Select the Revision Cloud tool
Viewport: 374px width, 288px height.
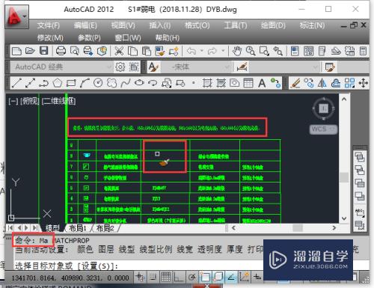pyautogui.click(x=111, y=83)
